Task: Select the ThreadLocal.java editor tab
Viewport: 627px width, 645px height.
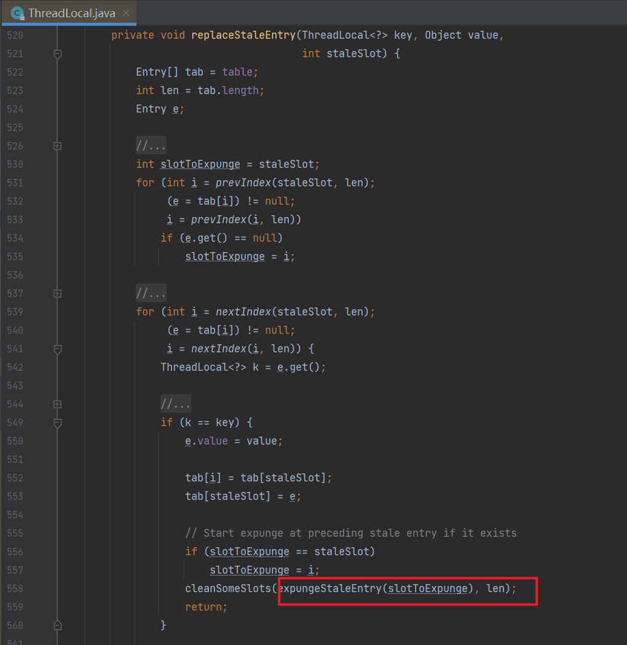Action: tap(71, 13)
